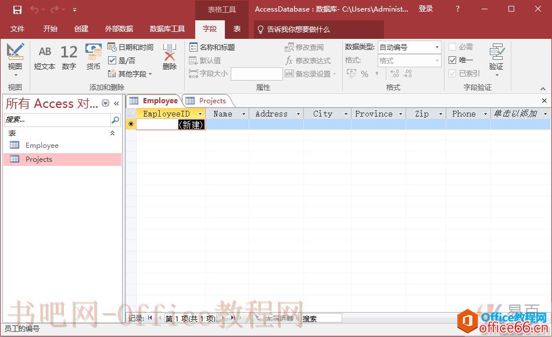Image resolution: width=552 pixels, height=337 pixels.
Task: Add a 货币 currency field
Action: 94,57
